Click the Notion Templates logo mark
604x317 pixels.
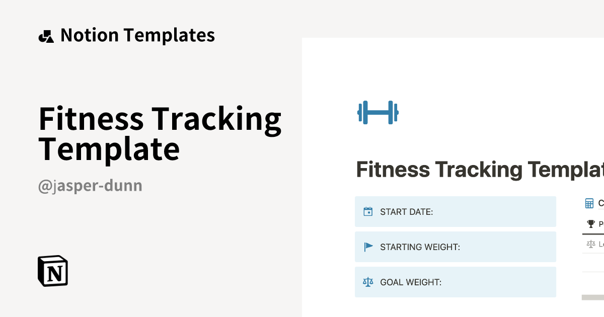point(46,35)
